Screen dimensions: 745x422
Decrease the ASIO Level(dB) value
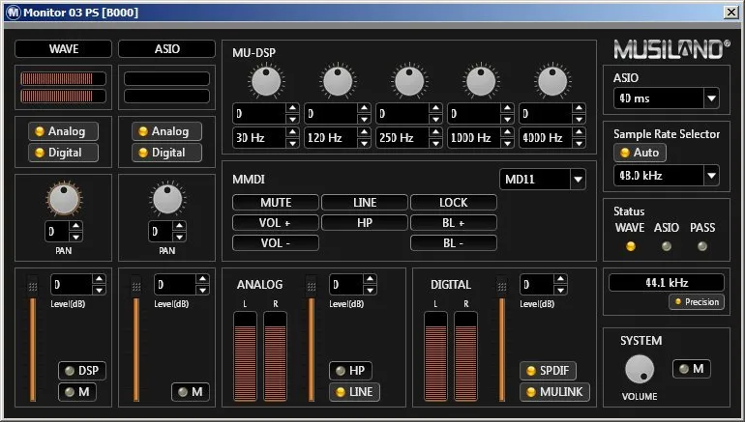(202, 290)
